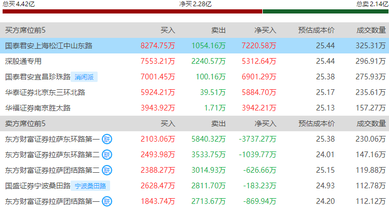Open seat 华福证券南京胜太路
The height and width of the screenshot is (207, 389).
(x=38, y=108)
